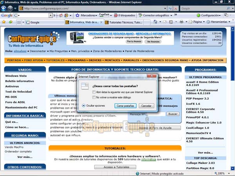
Task: Click the browser Forward arrow
Action: coord(10,9)
